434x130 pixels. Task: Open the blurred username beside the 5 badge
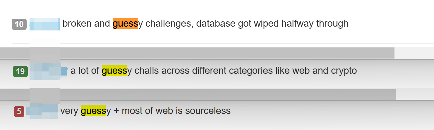click(x=42, y=111)
